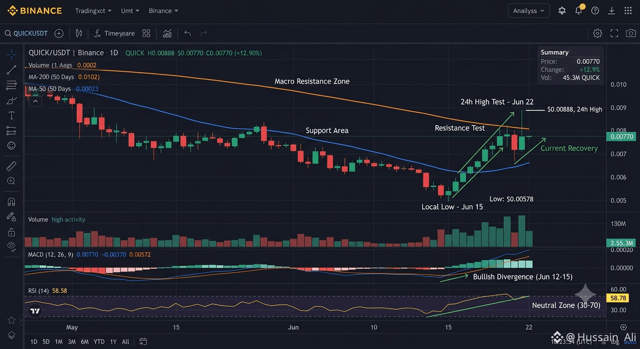
Task: Toggle magnet snapping mode
Action: pos(11,201)
